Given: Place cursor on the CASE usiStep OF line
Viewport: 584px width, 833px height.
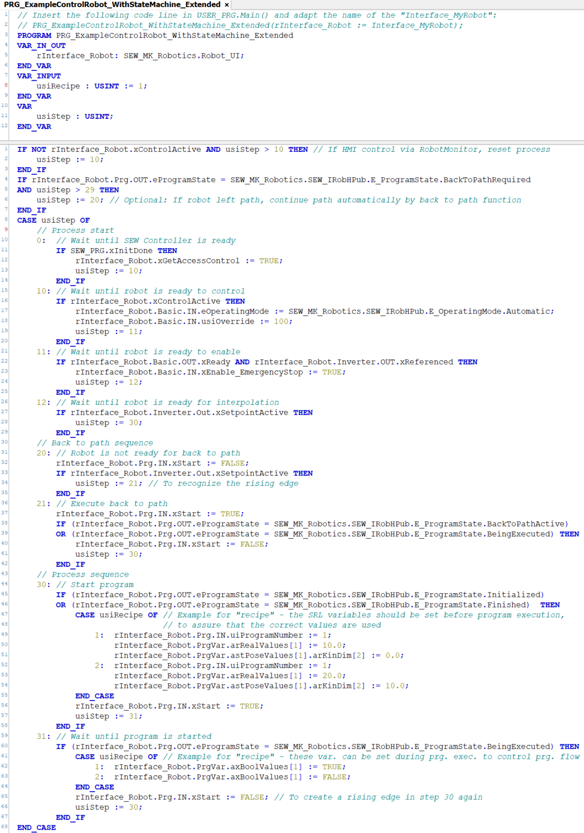Looking at the screenshot, I should [53, 220].
